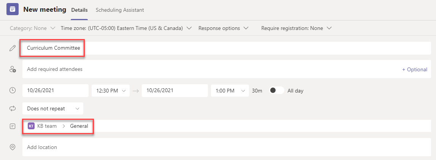Image resolution: width=436 pixels, height=160 pixels.
Task: Switch to the Scheduling Assistant tab
Action: (x=120, y=10)
